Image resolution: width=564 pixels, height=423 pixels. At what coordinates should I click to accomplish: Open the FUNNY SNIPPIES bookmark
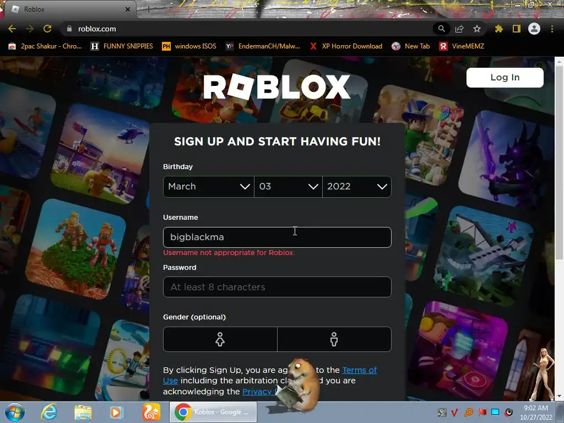(122, 46)
